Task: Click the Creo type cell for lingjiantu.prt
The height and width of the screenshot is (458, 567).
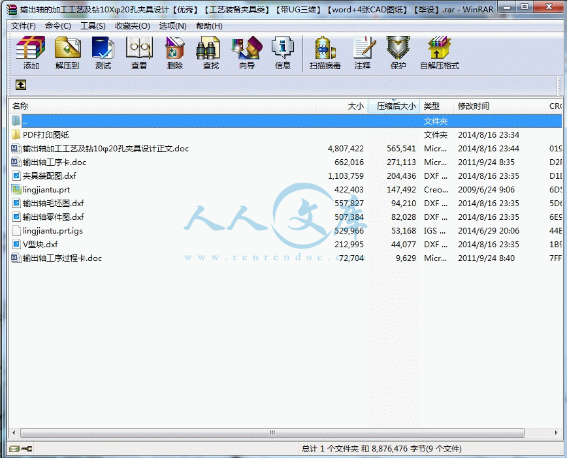Action: (436, 190)
